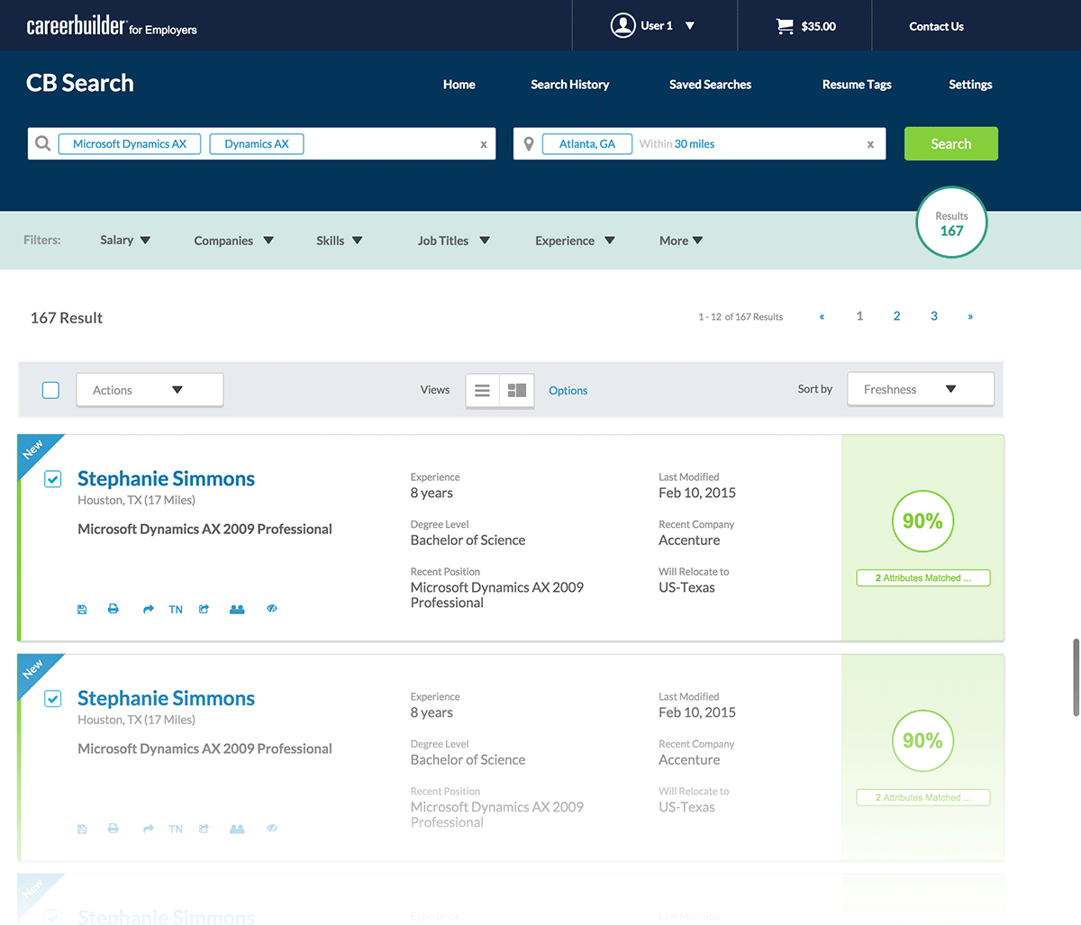Viewport: 1081px width, 925px height.
Task: Click the magnifier icon in the keyword box
Action: tap(42, 143)
